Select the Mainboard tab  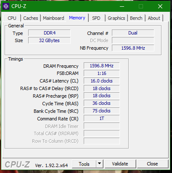(53, 18)
